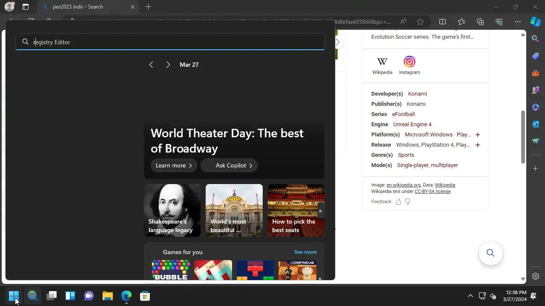Advance highlight cards with right arrow

point(320,211)
